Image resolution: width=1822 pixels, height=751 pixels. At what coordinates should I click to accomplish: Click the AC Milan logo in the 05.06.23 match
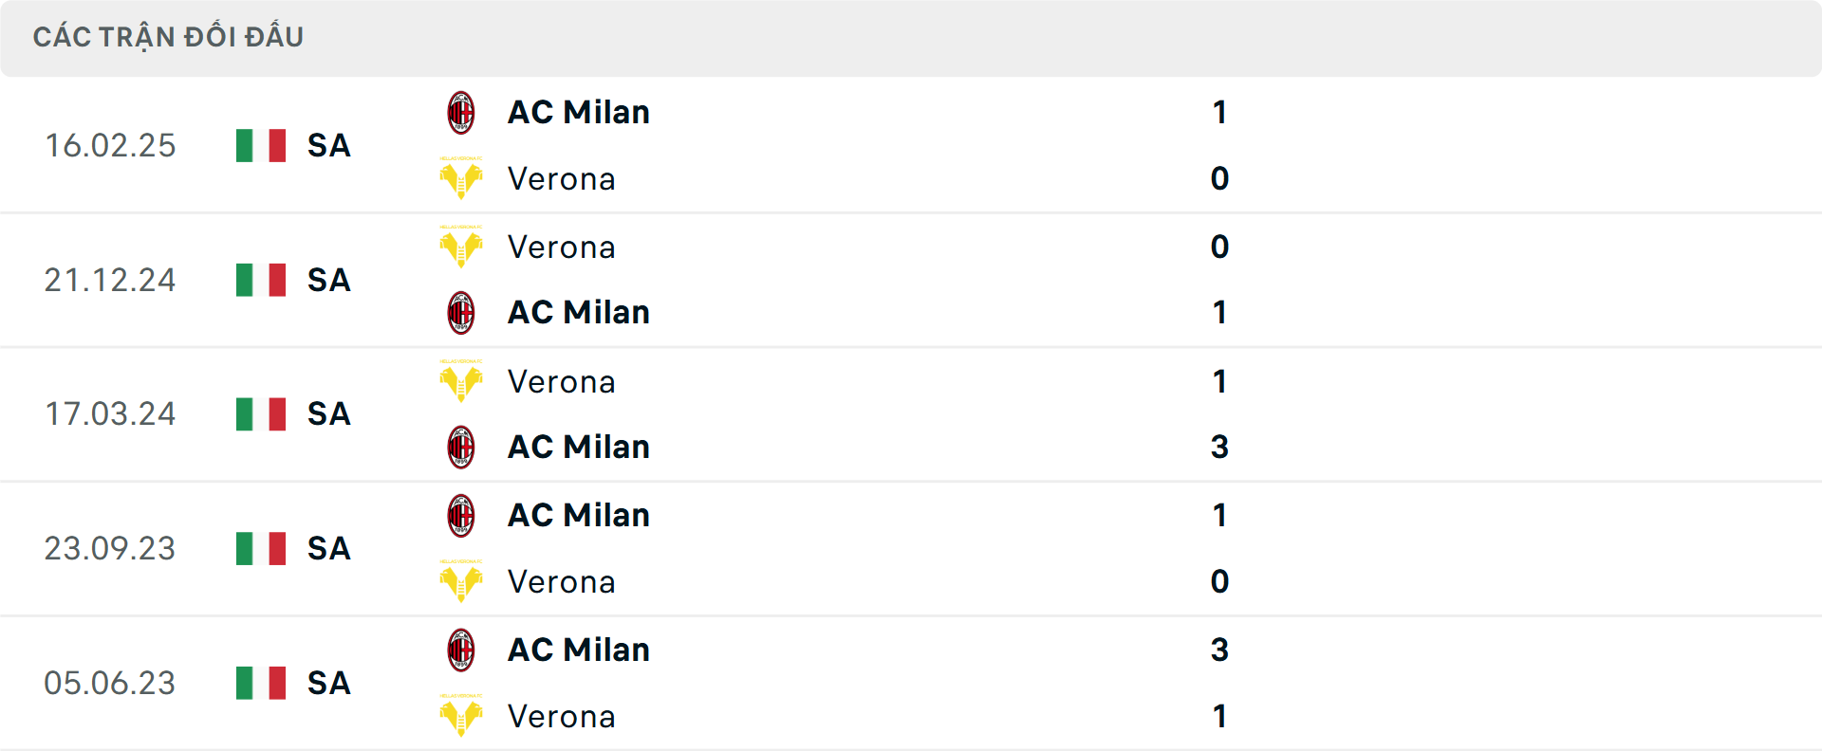[462, 650]
